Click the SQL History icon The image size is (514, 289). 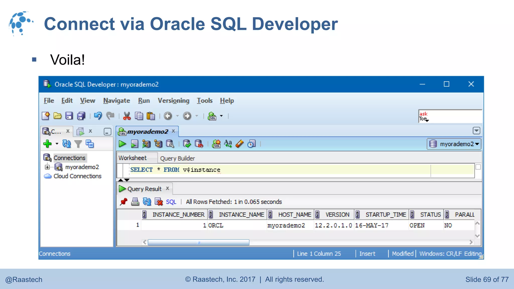(251, 144)
